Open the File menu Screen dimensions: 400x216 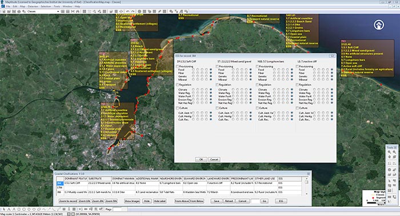8,6
